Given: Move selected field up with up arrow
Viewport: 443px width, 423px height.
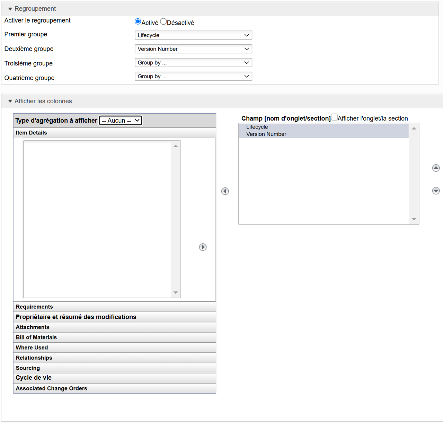Looking at the screenshot, I should pyautogui.click(x=436, y=168).
